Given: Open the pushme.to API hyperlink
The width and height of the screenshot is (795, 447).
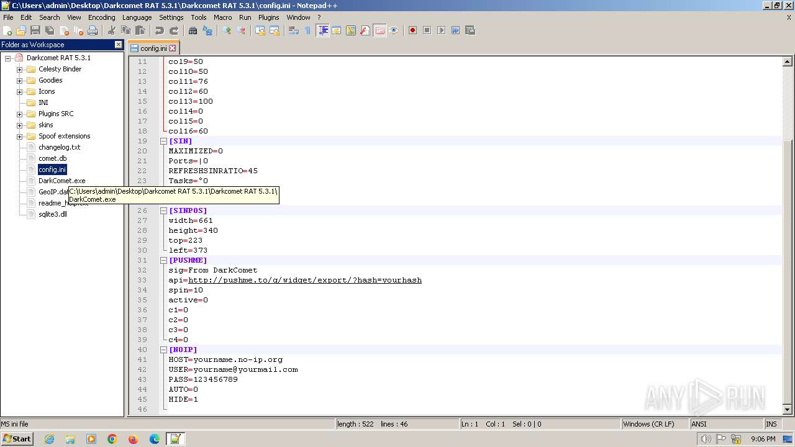Looking at the screenshot, I should [305, 280].
